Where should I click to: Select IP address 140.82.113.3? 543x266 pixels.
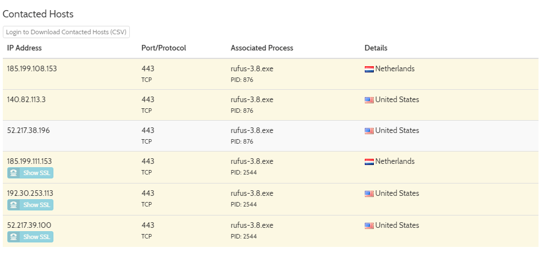(26, 100)
